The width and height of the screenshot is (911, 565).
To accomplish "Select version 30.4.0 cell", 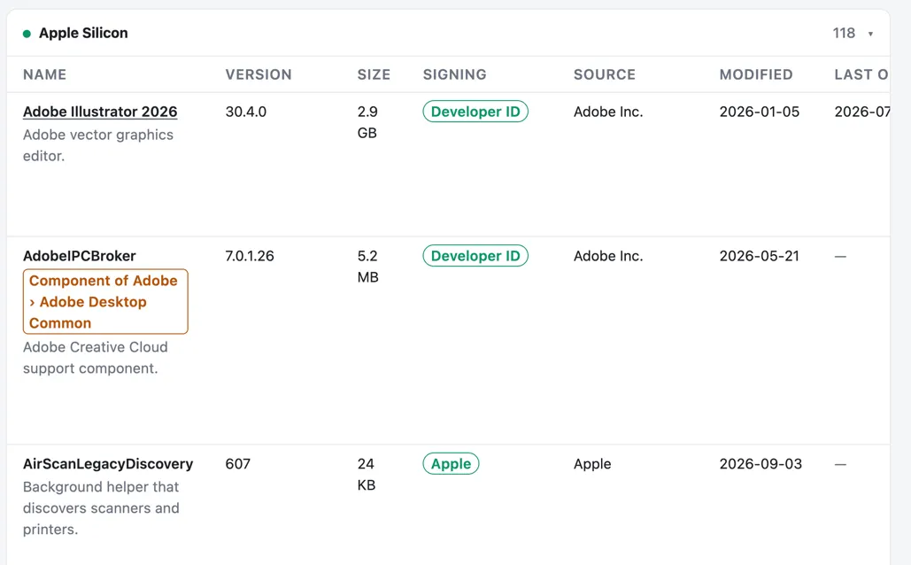I will 246,112.
